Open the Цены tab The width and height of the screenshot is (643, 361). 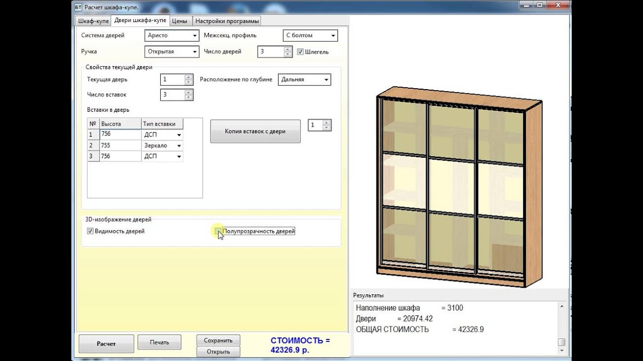[179, 21]
